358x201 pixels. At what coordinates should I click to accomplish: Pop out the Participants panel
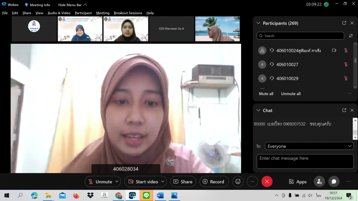tap(344, 23)
